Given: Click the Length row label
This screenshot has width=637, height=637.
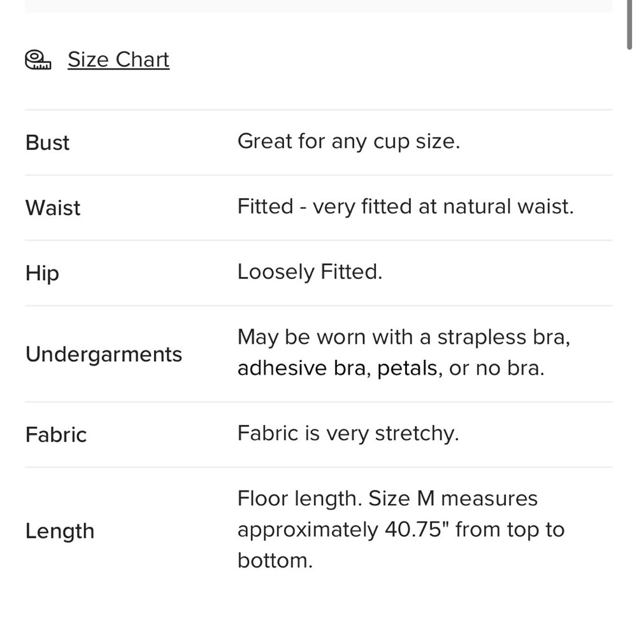Looking at the screenshot, I should [60, 531].
